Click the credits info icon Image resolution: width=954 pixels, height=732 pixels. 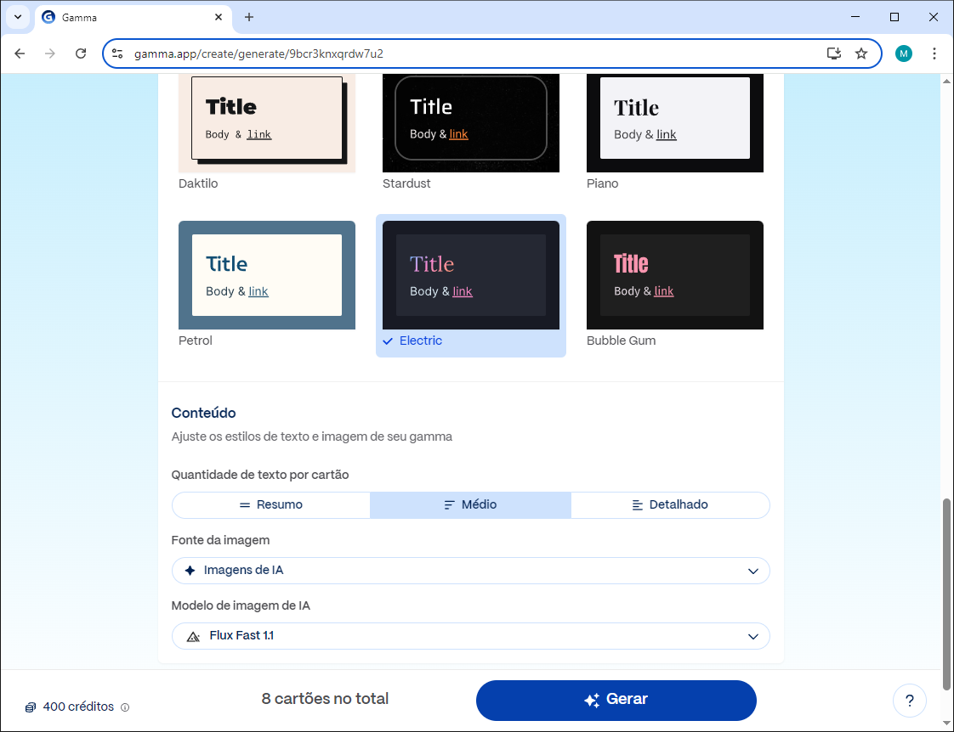click(x=125, y=707)
